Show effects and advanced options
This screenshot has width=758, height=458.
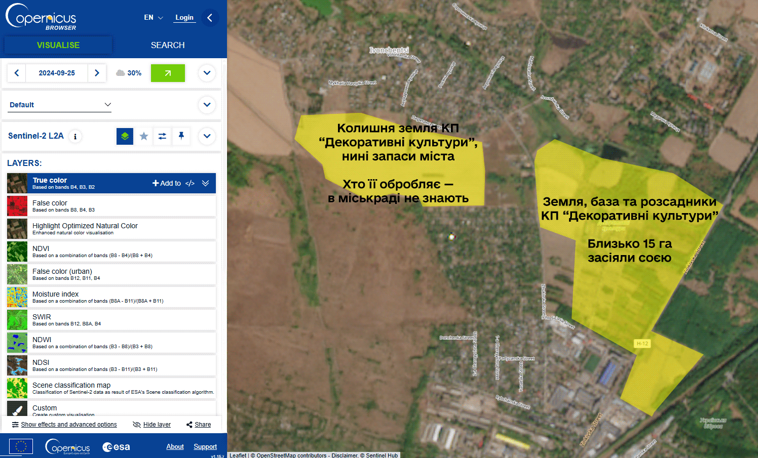click(64, 425)
